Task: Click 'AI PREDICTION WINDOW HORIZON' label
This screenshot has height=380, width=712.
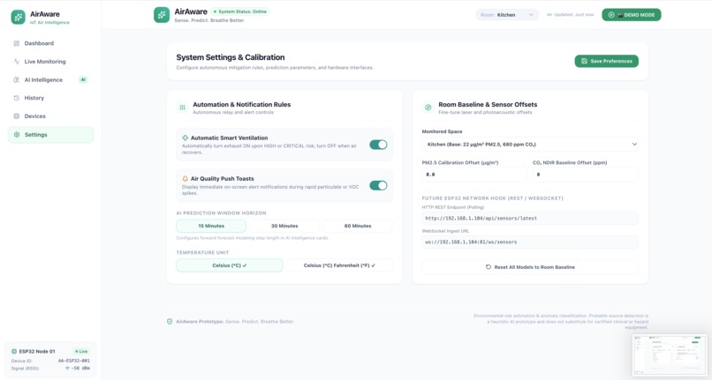Action: (x=221, y=213)
